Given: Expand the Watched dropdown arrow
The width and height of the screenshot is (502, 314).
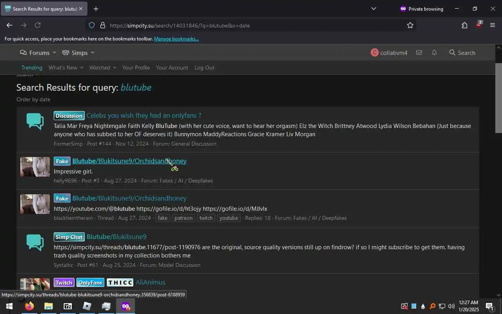Looking at the screenshot, I should [x=115, y=68].
